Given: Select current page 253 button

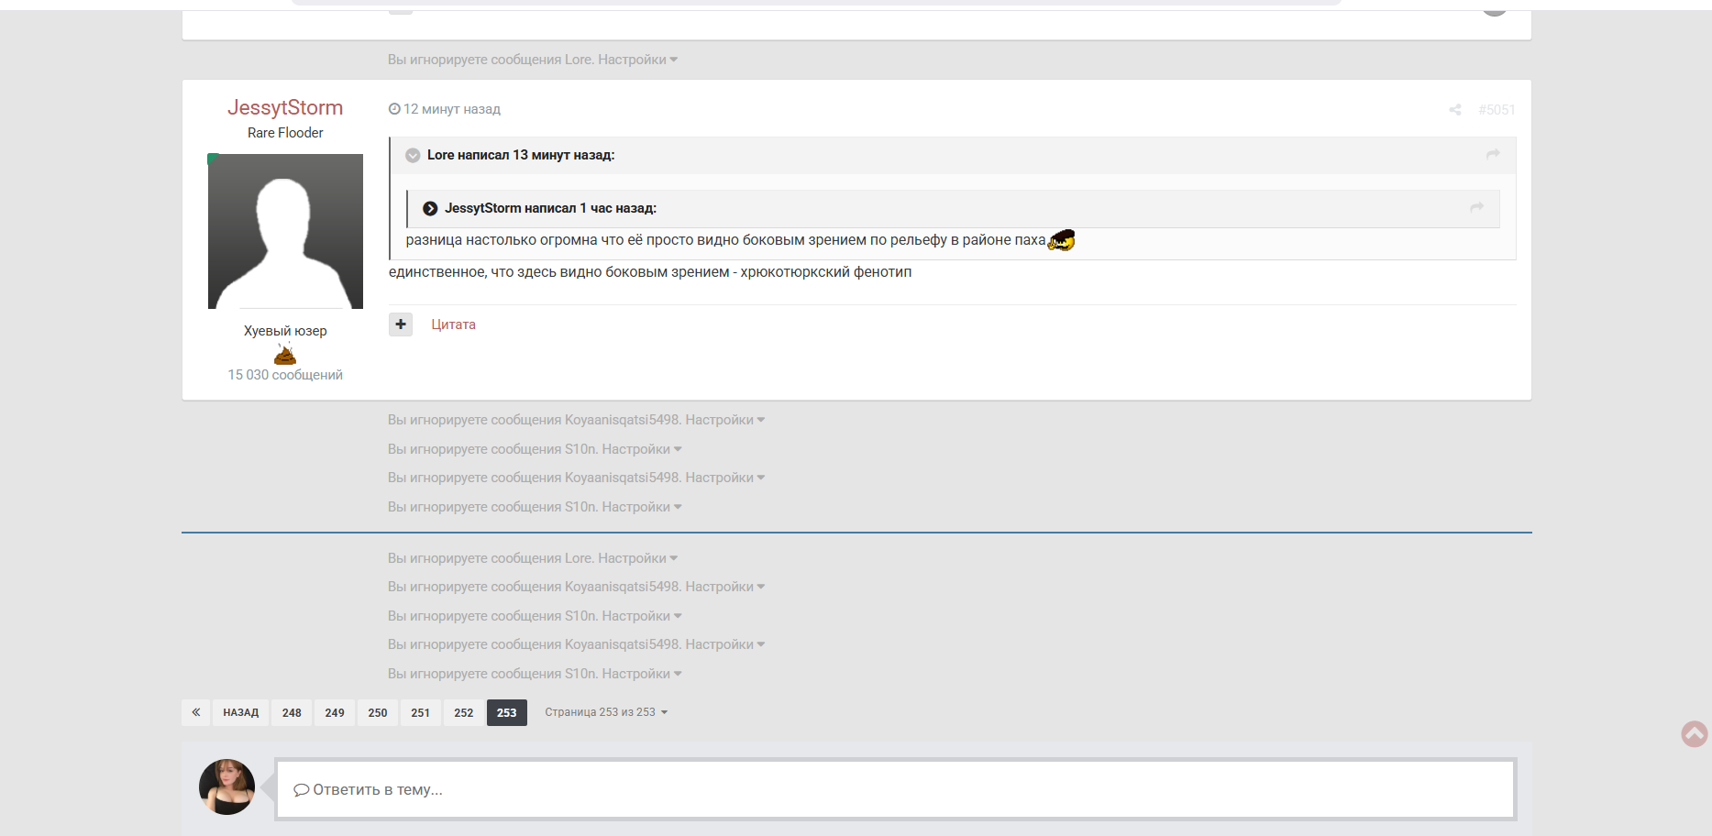Looking at the screenshot, I should pos(507,712).
